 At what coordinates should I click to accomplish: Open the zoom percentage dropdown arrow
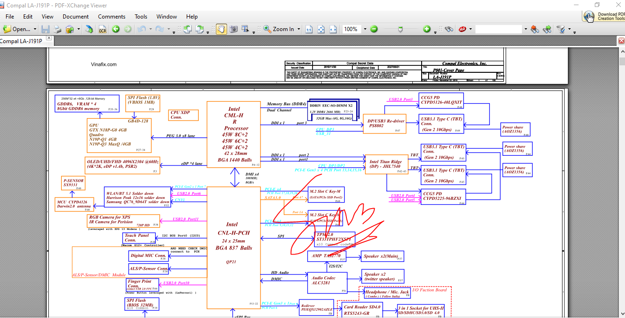tap(365, 29)
